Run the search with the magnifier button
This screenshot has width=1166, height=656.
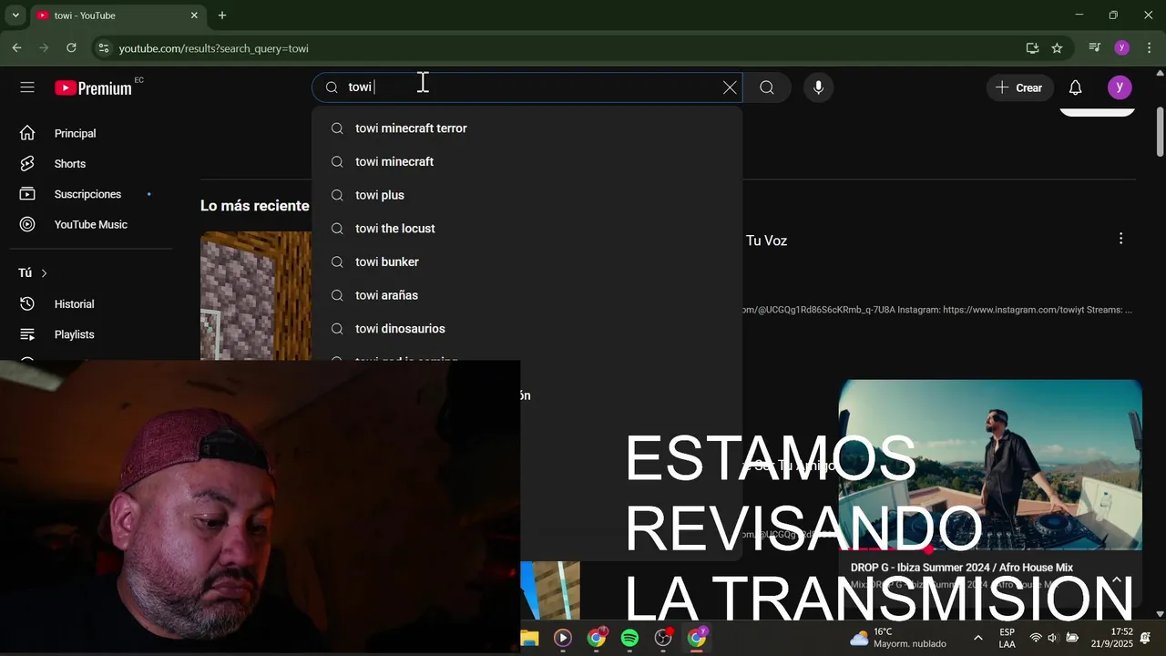(x=767, y=87)
